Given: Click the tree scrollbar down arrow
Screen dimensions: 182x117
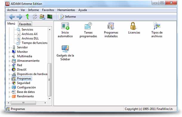Looking at the screenshot, I should coord(50,98).
